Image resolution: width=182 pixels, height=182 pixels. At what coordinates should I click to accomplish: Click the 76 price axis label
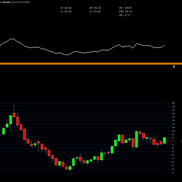pyautogui.click(x=173, y=148)
